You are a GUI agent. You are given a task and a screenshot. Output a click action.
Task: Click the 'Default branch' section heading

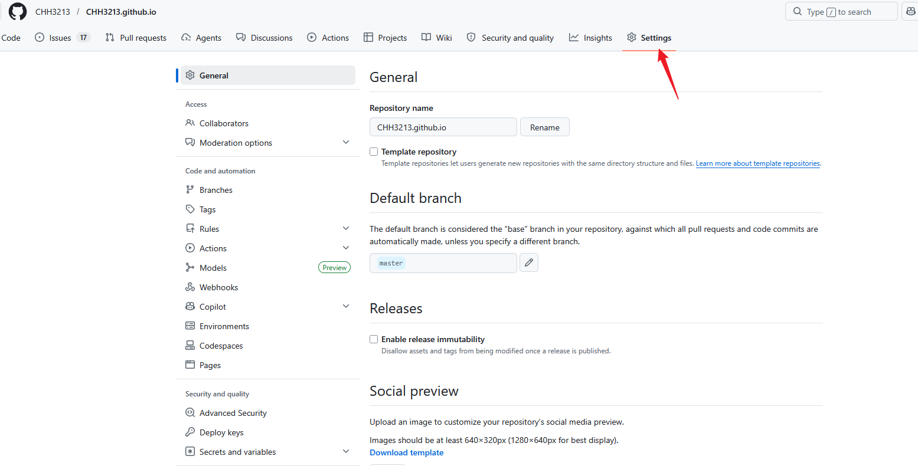click(x=416, y=198)
